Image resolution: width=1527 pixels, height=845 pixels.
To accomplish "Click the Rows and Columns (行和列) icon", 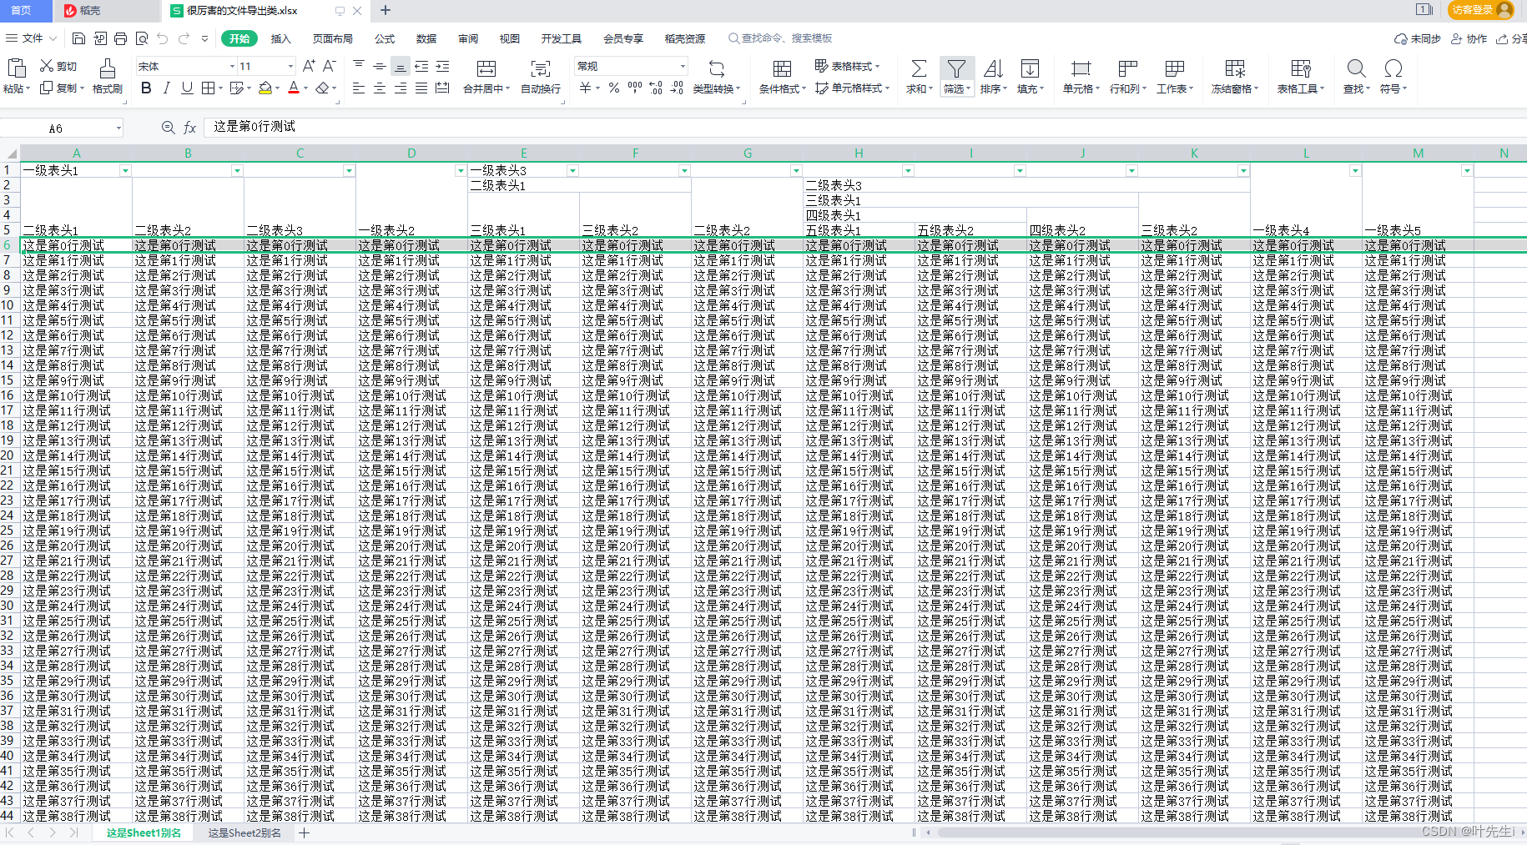I will point(1127,68).
